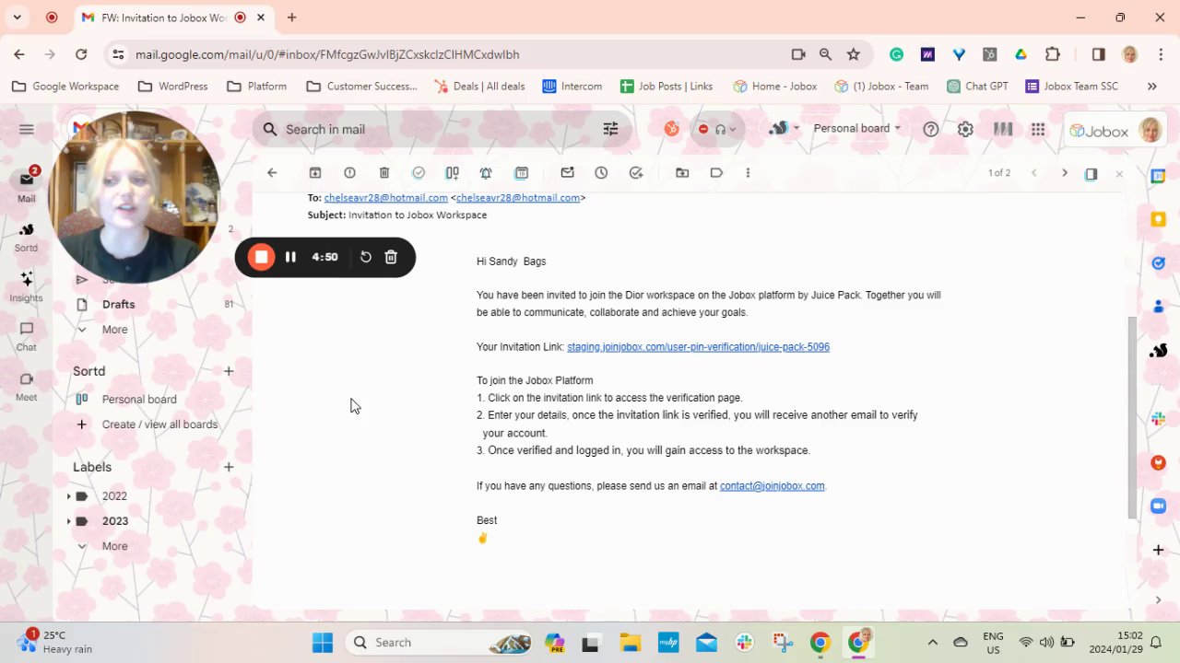This screenshot has width=1180, height=663.
Task: Open Mail in the left rail
Action: 26,186
